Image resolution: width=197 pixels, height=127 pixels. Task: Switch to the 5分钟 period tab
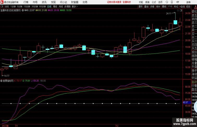(x=20, y=7)
